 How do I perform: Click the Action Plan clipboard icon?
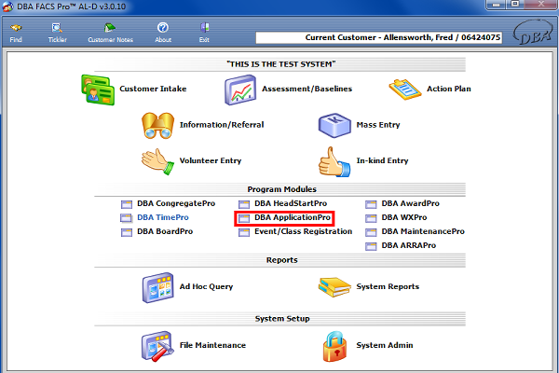point(405,90)
